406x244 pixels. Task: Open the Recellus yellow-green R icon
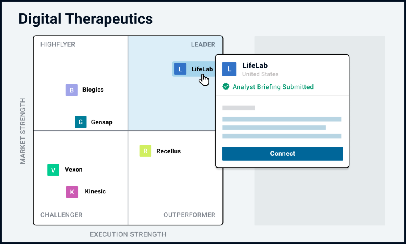point(145,151)
